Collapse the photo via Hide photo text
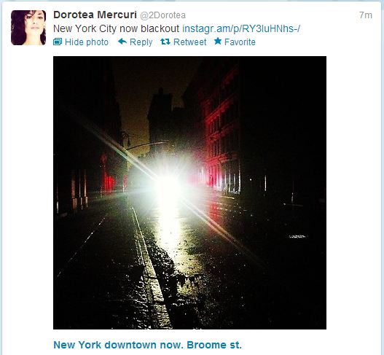The width and height of the screenshot is (384, 355). click(x=87, y=42)
